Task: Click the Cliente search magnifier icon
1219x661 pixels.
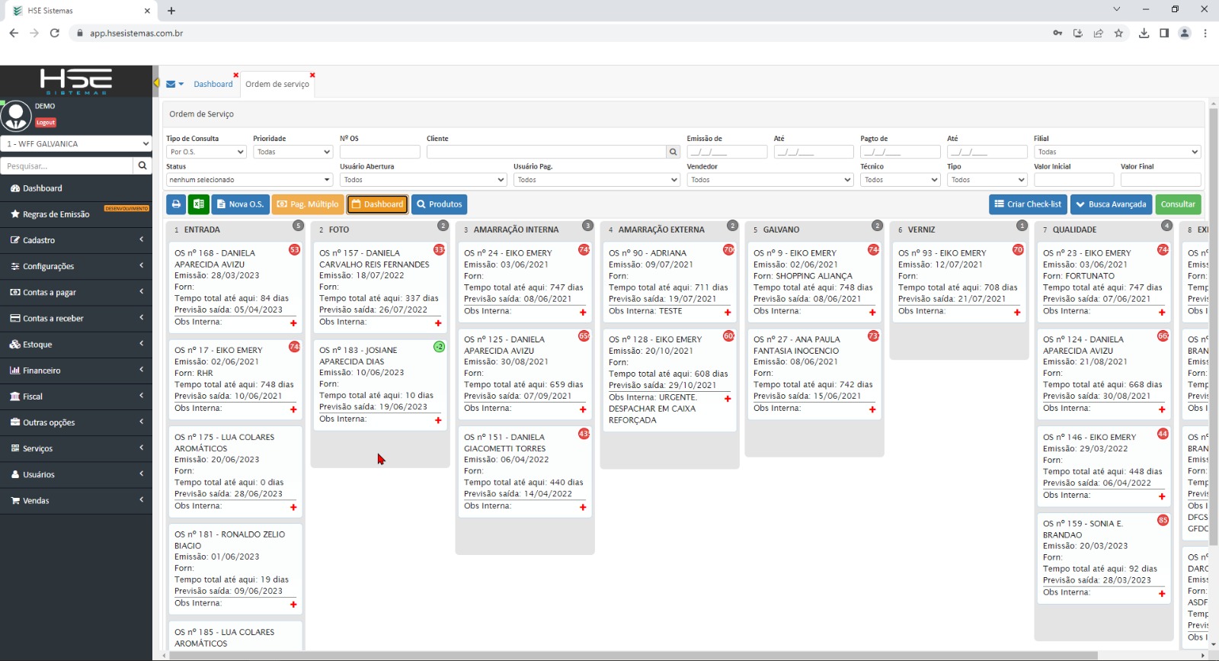Action: (x=673, y=152)
